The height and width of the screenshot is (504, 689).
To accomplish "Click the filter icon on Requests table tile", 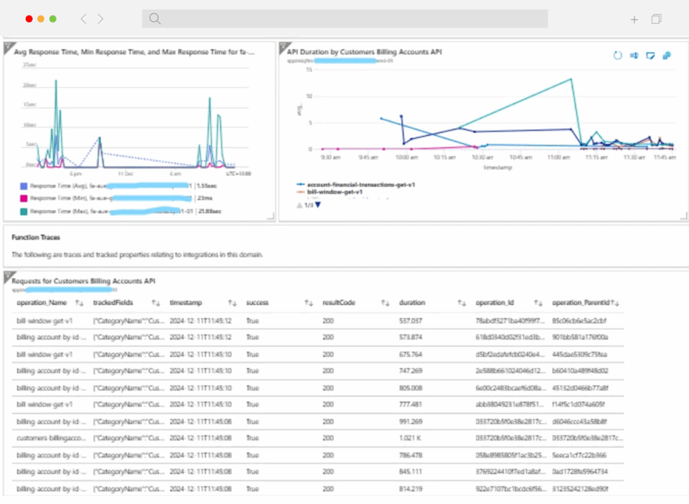I will [7, 276].
